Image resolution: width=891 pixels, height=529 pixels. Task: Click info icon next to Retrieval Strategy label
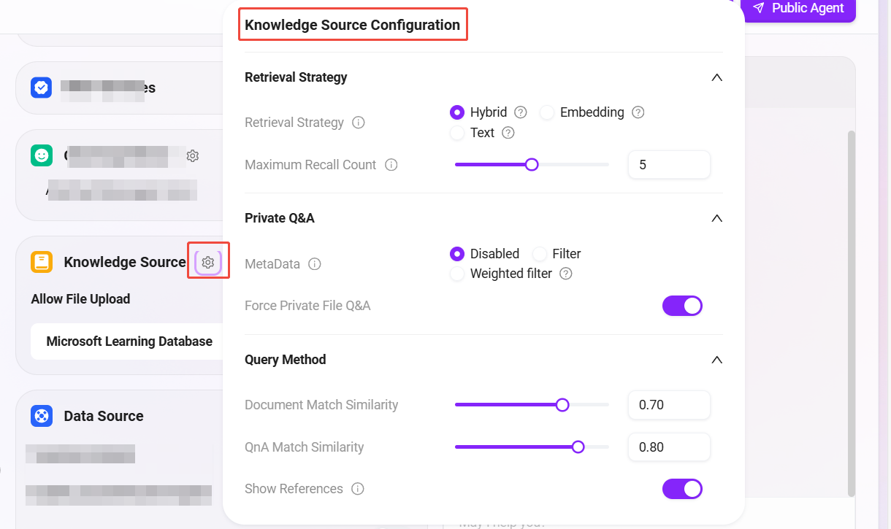tap(359, 123)
